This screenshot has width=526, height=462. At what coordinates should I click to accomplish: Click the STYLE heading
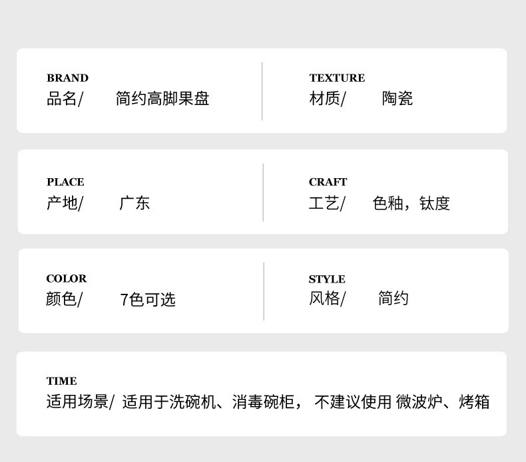327,279
